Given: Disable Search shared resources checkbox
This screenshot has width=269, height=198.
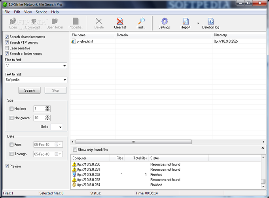Looking at the screenshot, I should (x=7, y=37).
